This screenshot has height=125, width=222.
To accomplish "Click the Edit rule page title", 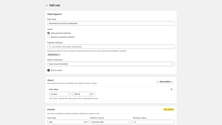I will coord(55,5).
